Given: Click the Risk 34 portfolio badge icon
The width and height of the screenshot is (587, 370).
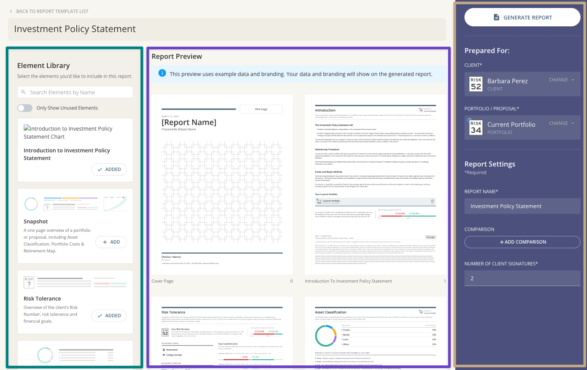Looking at the screenshot, I should tap(476, 128).
